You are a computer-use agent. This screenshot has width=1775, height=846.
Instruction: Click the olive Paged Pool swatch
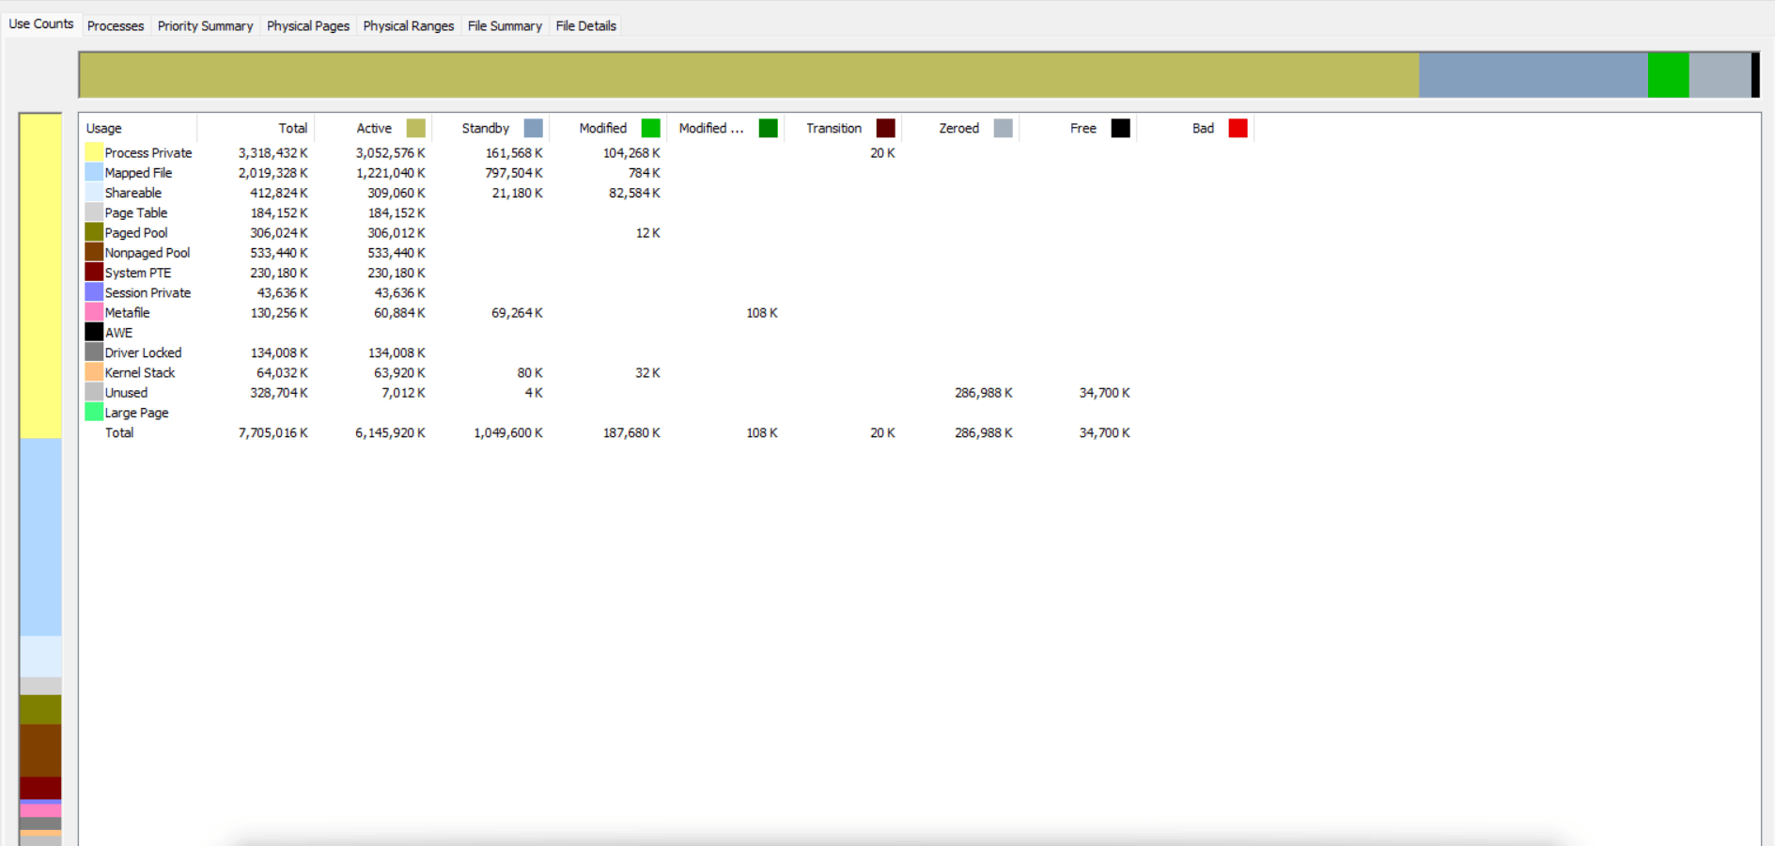[x=94, y=232]
